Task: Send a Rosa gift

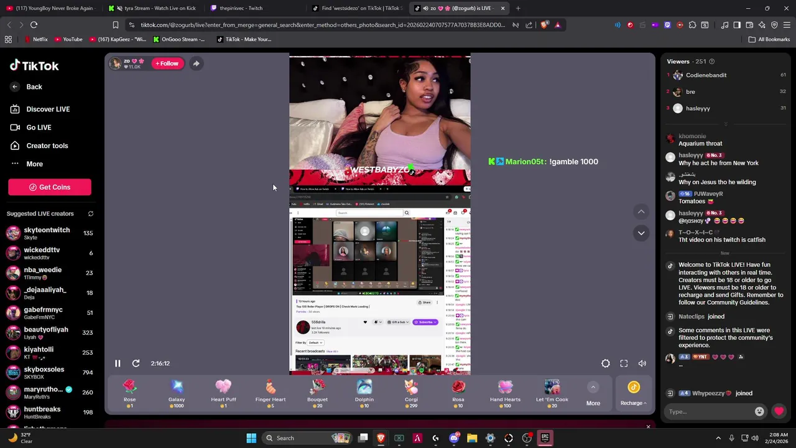Action: pyautogui.click(x=458, y=393)
